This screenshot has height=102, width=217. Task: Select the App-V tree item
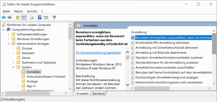pos(31,86)
